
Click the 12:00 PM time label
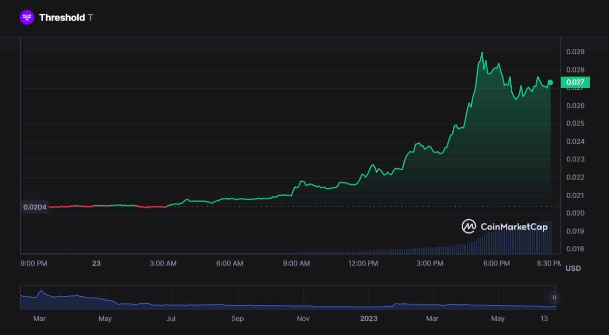tap(363, 263)
